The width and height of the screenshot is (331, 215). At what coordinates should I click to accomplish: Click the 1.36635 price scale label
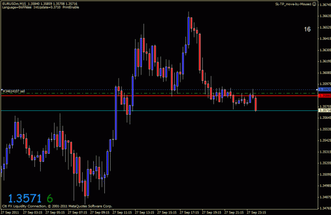tap(325, 16)
